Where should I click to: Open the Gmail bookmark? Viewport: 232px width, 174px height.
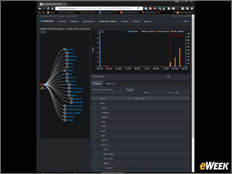click(x=51, y=13)
